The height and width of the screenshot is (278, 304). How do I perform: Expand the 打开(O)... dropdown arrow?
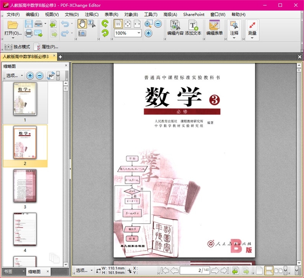click(13, 38)
